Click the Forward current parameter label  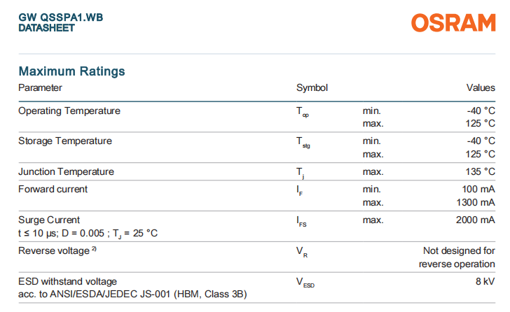pyautogui.click(x=53, y=189)
